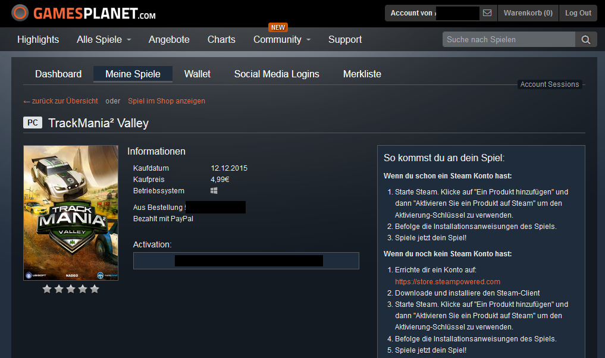Click 'Spiel im Shop anzeigen' link

[x=167, y=101]
